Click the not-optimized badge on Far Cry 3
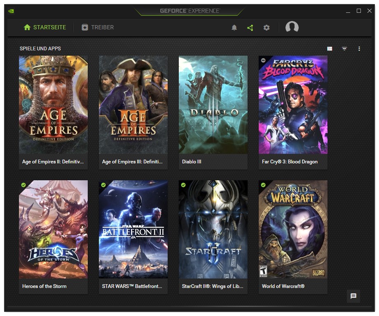This screenshot has height=316, width=379. [263, 61]
